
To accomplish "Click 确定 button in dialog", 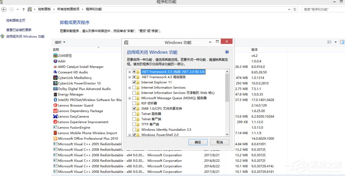I will point(198,142).
